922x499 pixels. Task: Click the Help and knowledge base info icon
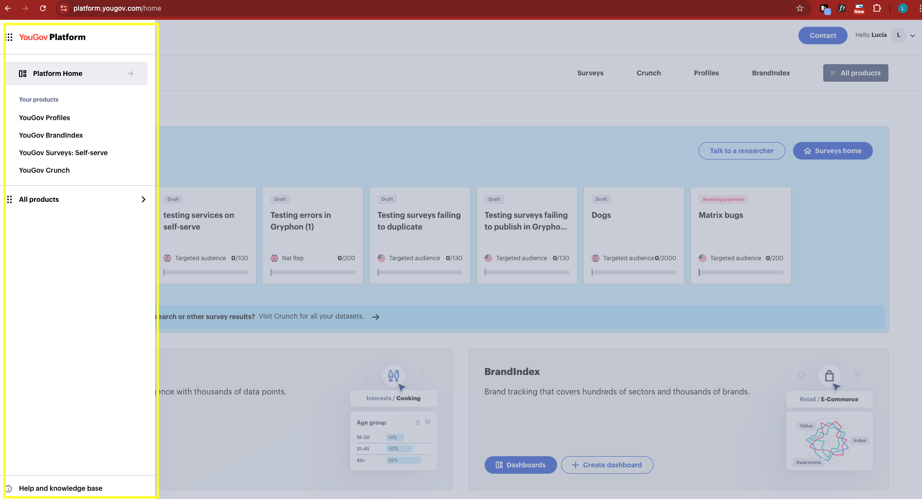click(x=9, y=488)
